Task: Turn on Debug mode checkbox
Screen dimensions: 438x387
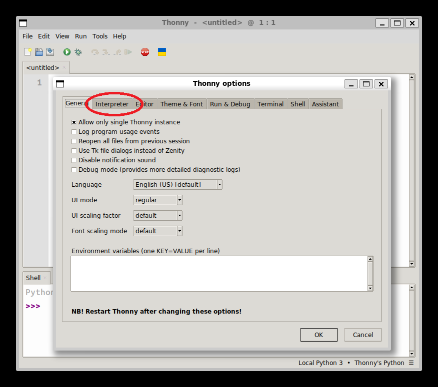Action: point(73,170)
